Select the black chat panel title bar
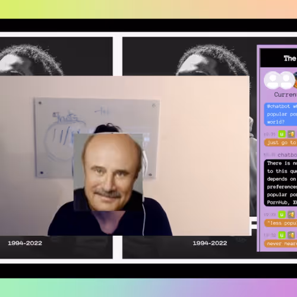 pos(279,58)
